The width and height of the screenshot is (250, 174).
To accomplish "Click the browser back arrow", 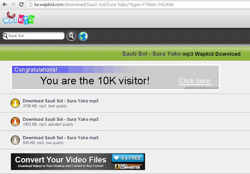I will pos(5,5).
